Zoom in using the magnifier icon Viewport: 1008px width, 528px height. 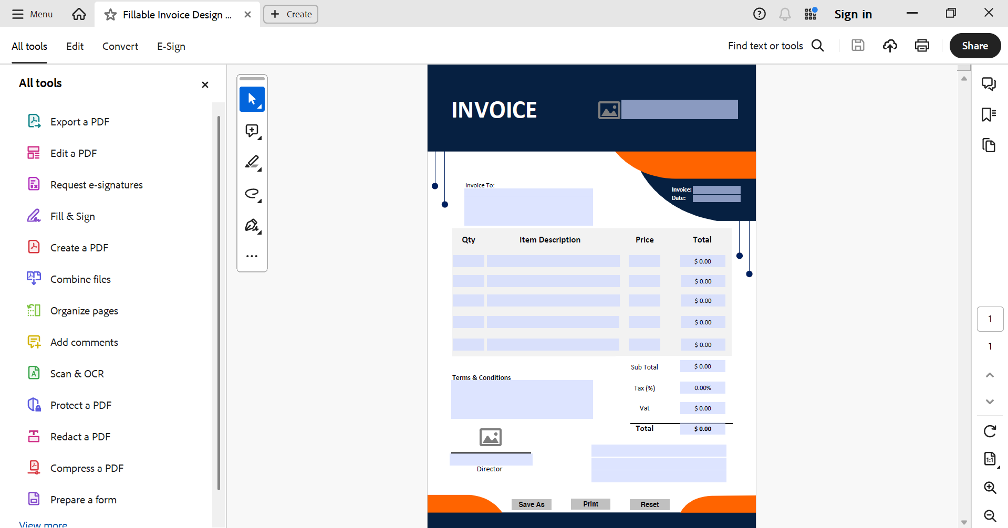pyautogui.click(x=990, y=488)
